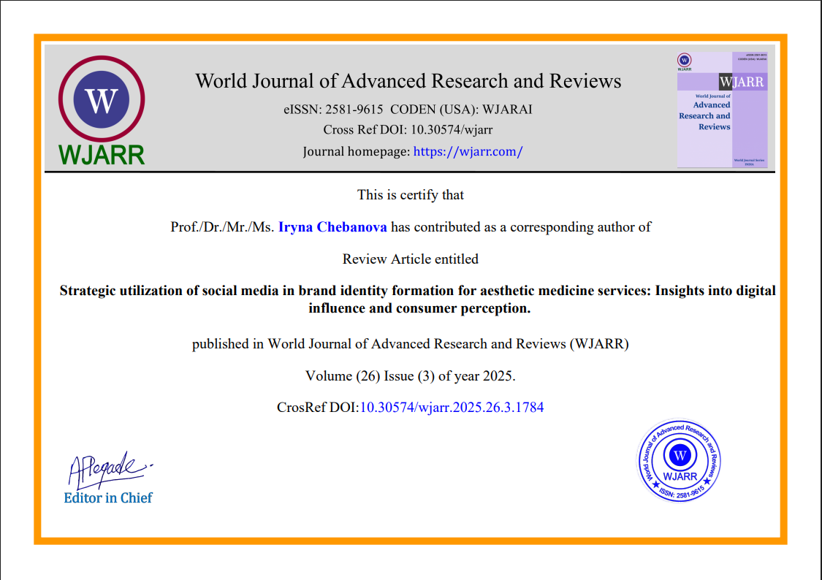The image size is (822, 580).
Task: Click the eISSN 2581-9615 line
Action: tap(408, 110)
